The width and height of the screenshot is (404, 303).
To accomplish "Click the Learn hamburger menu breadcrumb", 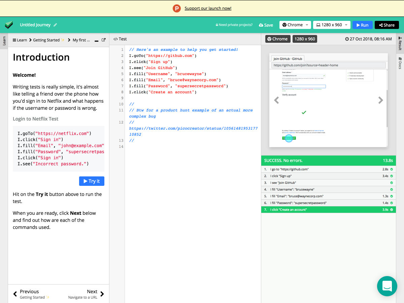I will coord(20,40).
